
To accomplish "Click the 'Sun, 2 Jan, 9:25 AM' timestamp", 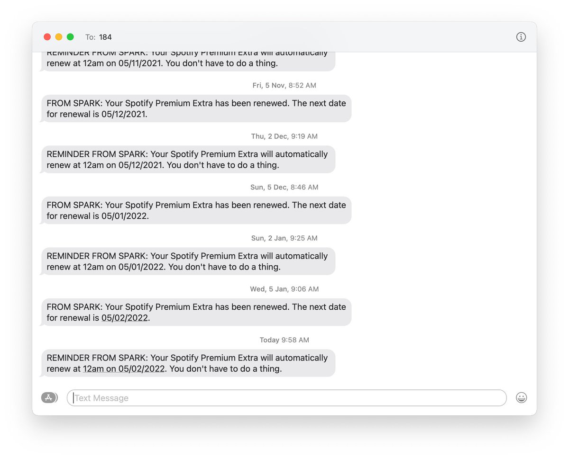I will point(284,238).
